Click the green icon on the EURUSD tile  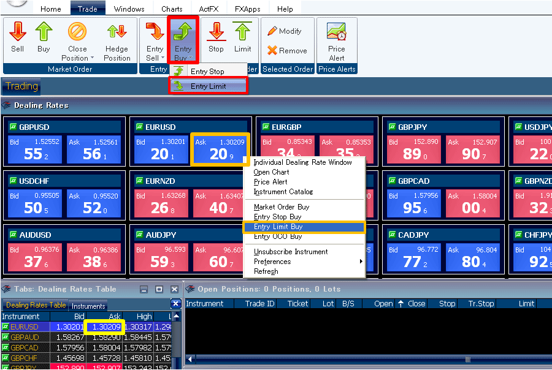coord(139,127)
